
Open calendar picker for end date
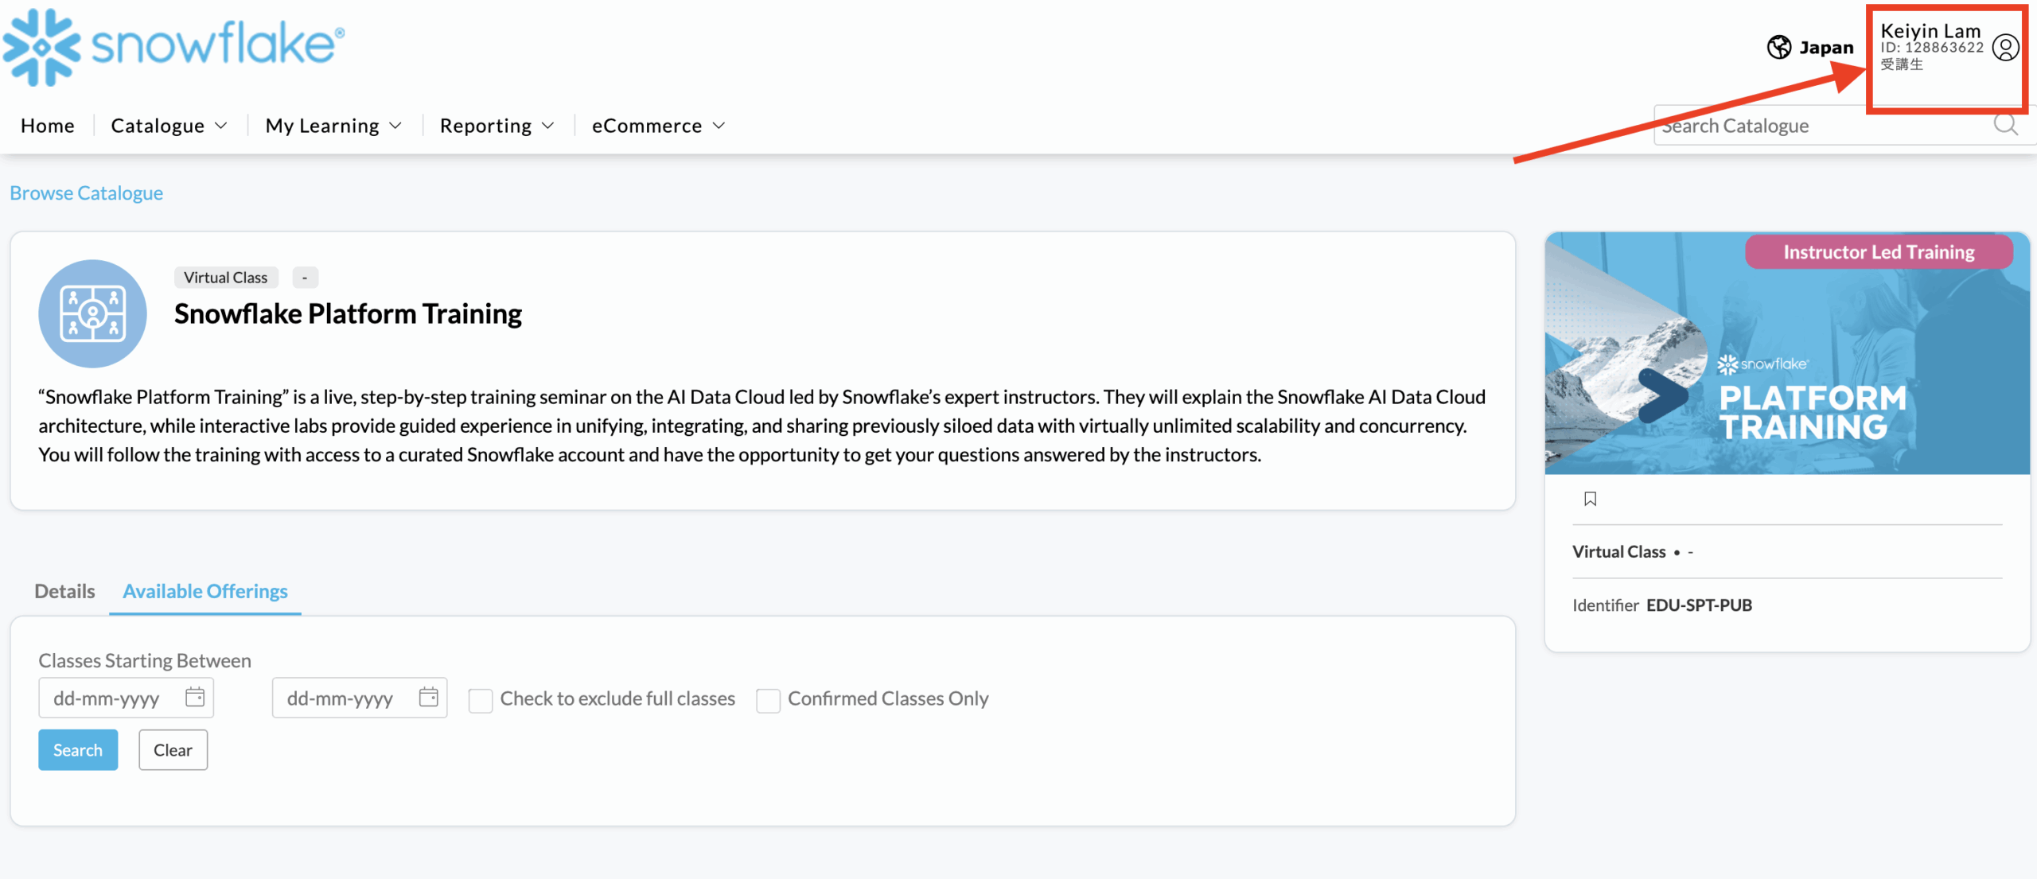coord(429,698)
